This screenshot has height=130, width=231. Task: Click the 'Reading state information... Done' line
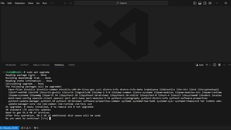click(x=29, y=81)
